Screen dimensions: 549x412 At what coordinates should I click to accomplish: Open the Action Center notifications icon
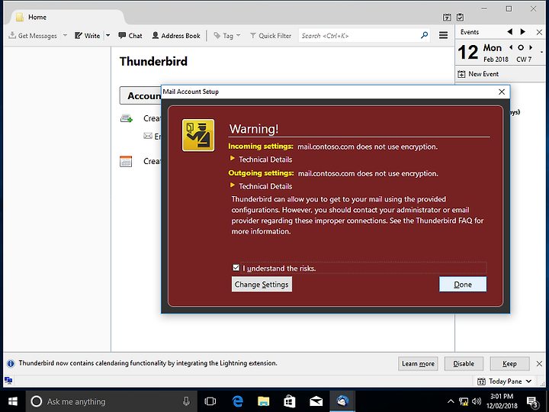pyautogui.click(x=532, y=402)
